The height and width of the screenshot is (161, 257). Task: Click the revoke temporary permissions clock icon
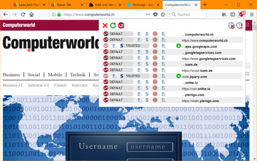click(x=231, y=26)
